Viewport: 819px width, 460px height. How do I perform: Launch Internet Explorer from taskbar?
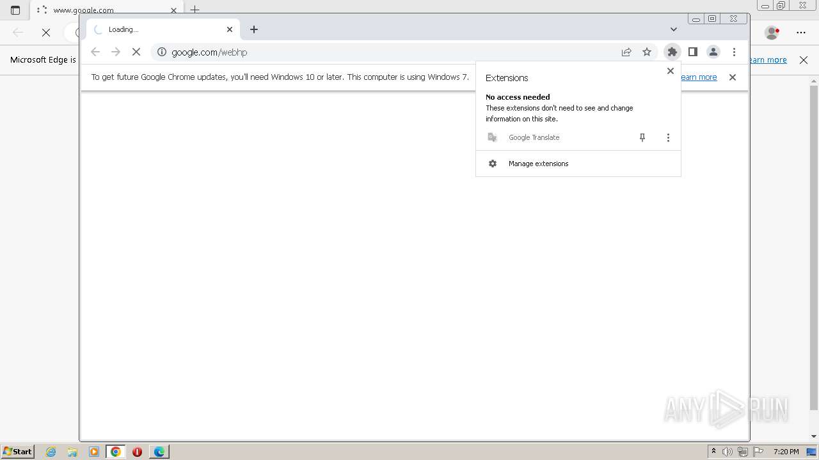point(51,452)
